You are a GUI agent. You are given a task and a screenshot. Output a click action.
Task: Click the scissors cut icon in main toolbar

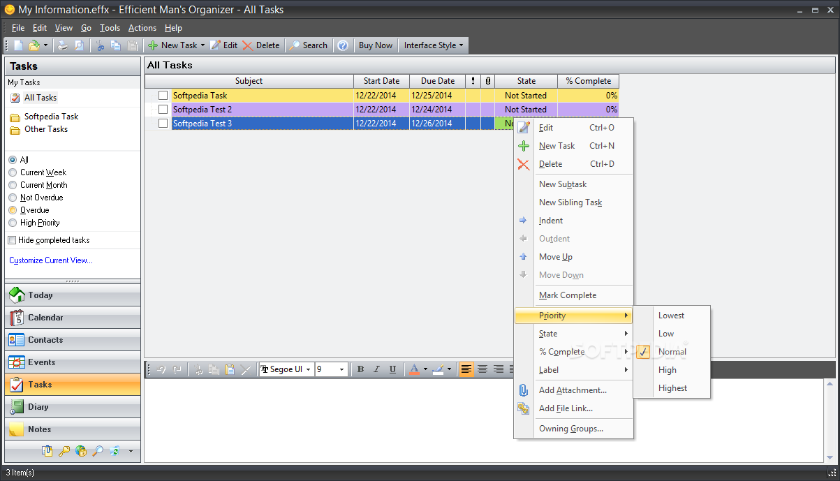[101, 45]
